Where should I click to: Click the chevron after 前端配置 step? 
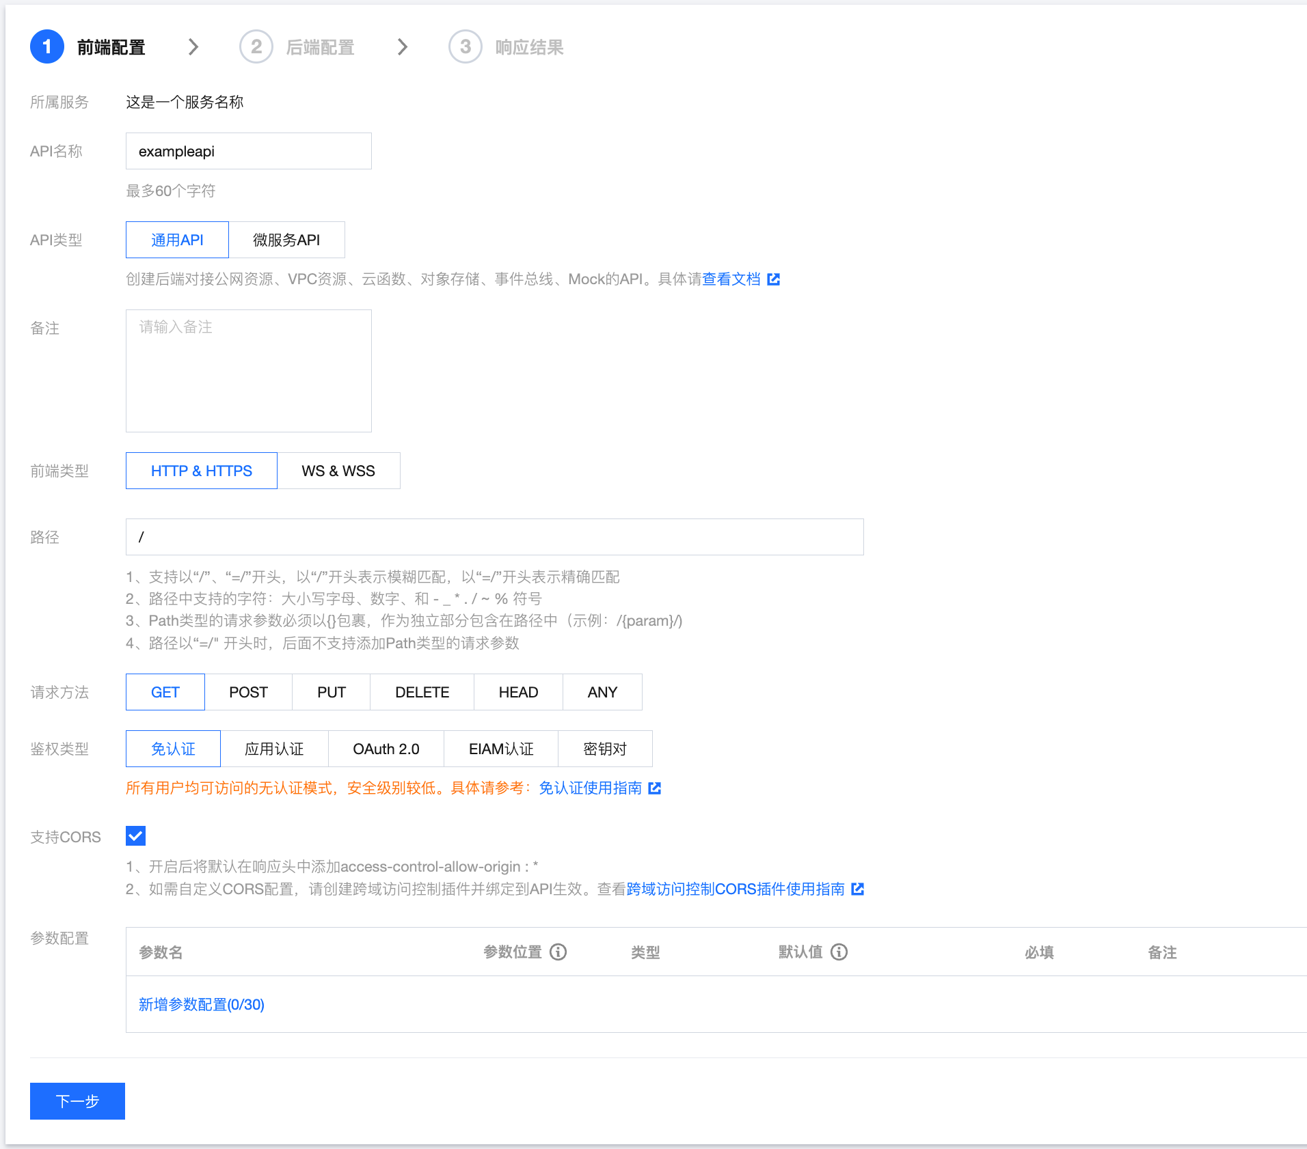point(193,46)
